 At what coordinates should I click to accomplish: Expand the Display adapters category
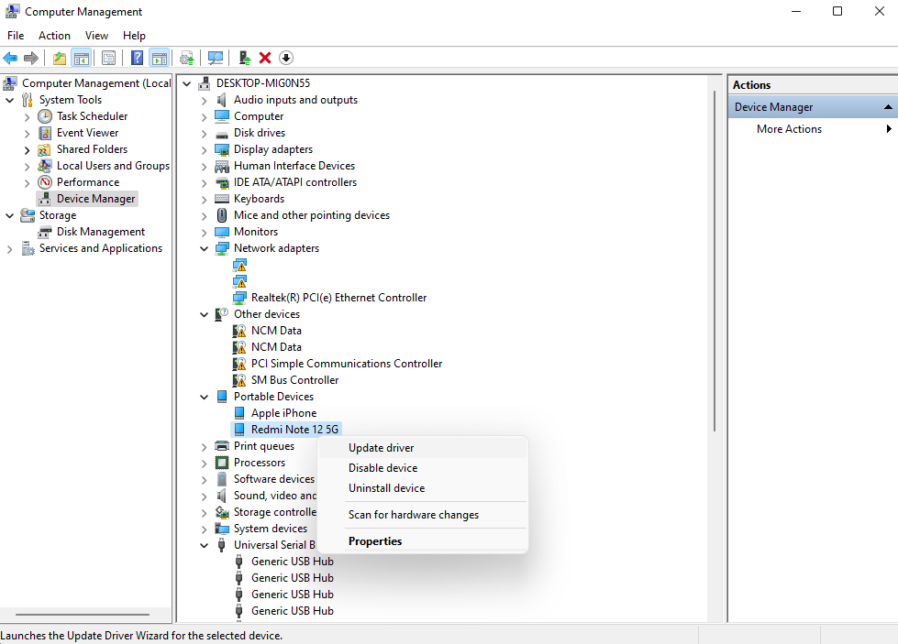(205, 150)
